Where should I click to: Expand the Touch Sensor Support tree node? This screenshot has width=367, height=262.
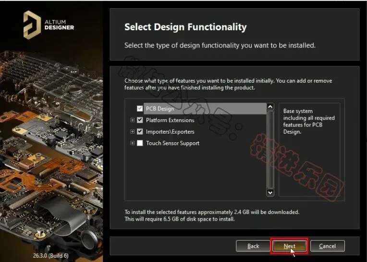pyautogui.click(x=132, y=143)
